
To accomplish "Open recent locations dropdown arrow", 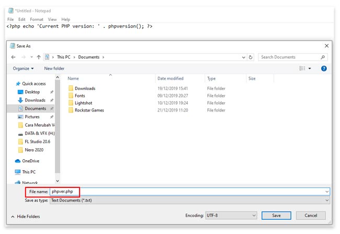I will click(31, 57).
